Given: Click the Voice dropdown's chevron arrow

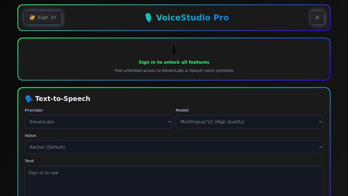Looking at the screenshot, I should click(x=321, y=147).
